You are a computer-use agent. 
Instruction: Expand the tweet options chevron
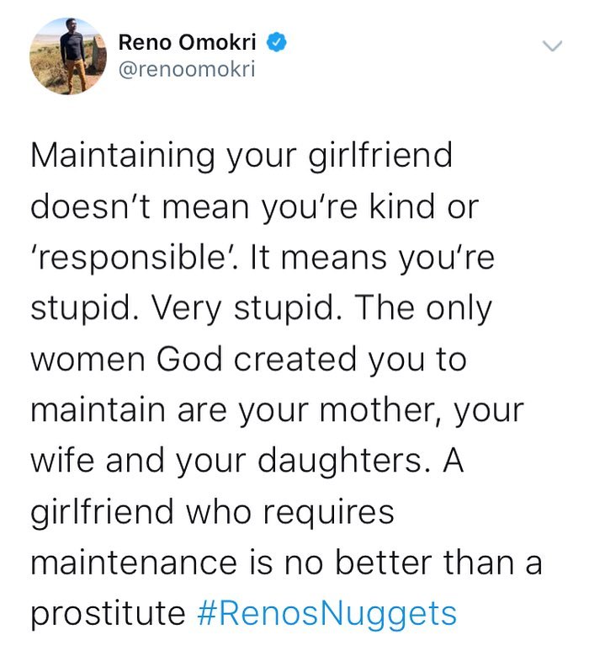pos(552,45)
